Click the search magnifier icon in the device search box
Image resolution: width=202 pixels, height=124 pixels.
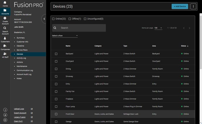tap(55, 28)
